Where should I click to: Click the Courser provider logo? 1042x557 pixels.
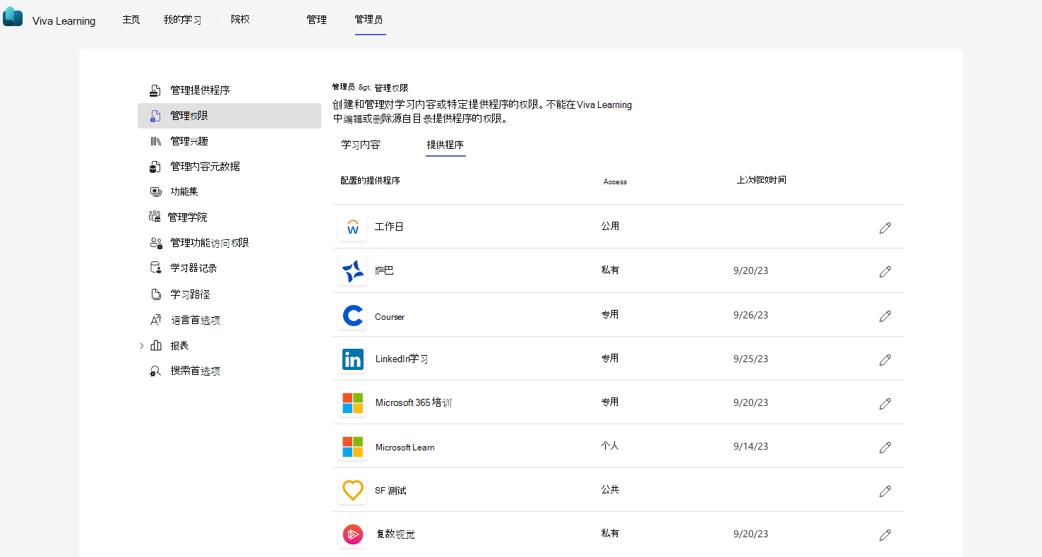(352, 316)
